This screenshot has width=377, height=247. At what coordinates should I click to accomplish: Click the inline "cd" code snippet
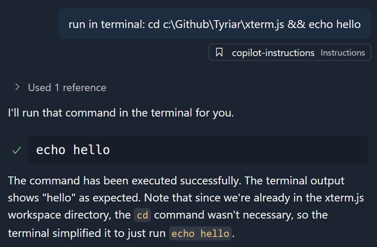(x=143, y=215)
